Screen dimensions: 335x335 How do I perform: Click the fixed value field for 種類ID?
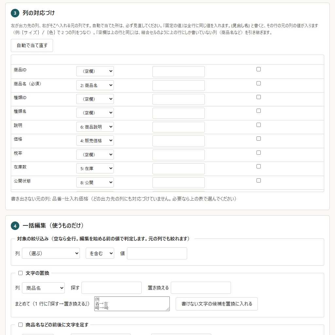tap(178, 99)
